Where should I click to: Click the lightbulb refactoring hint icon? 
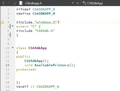[x=58, y=22]
